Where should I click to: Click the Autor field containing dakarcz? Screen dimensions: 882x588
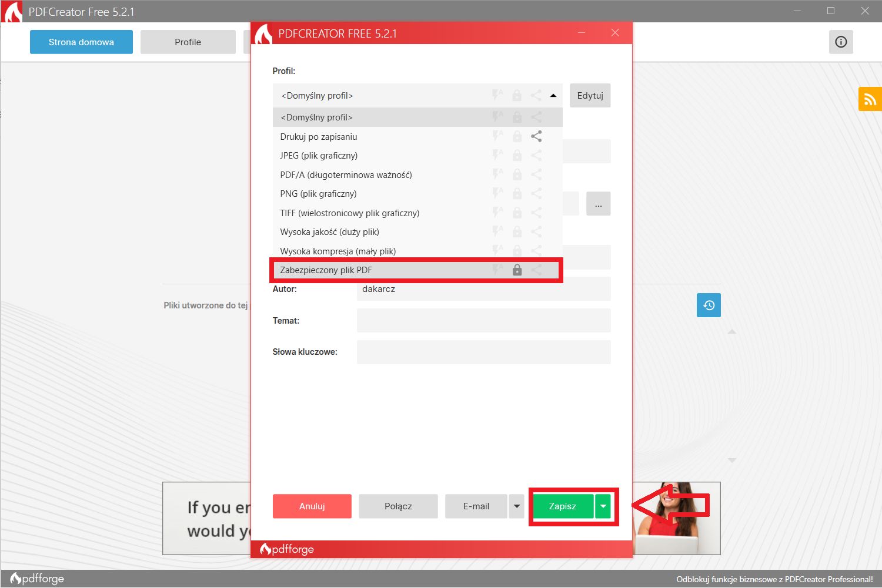point(483,288)
